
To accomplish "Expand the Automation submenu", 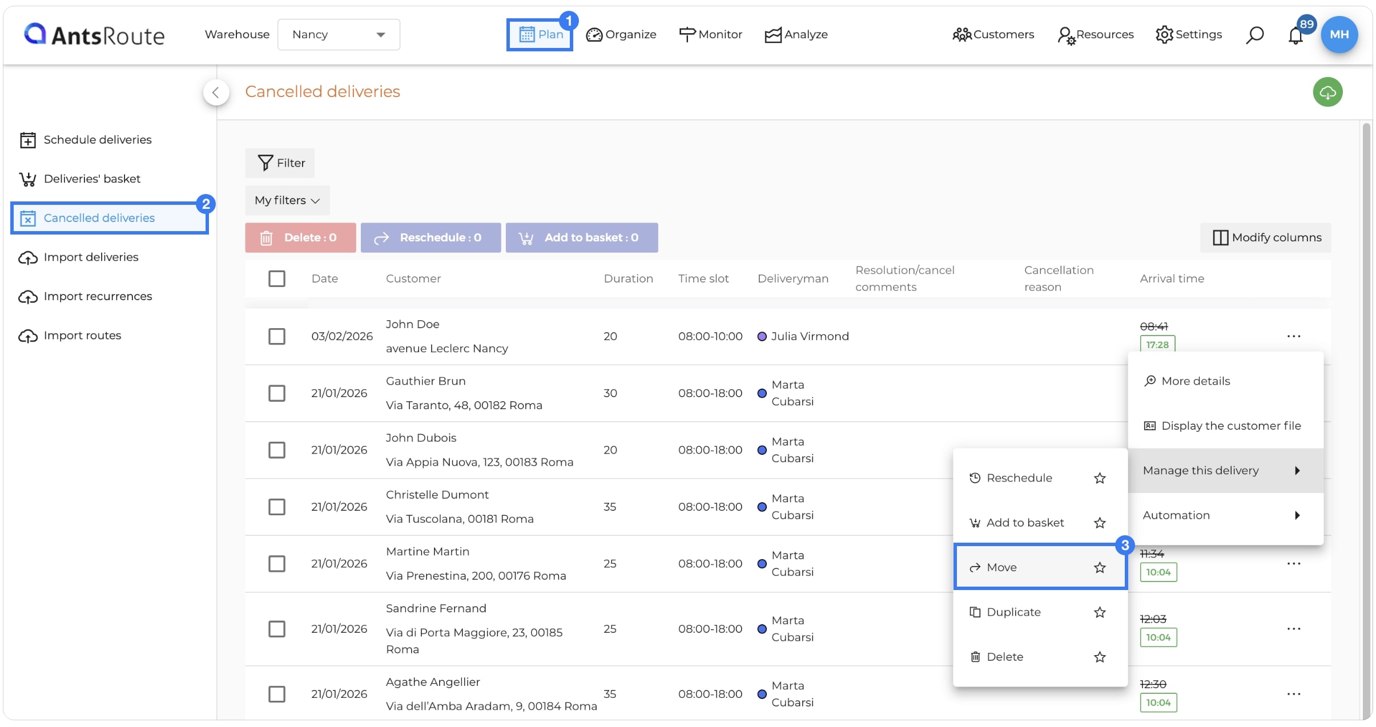I will 1226,515.
